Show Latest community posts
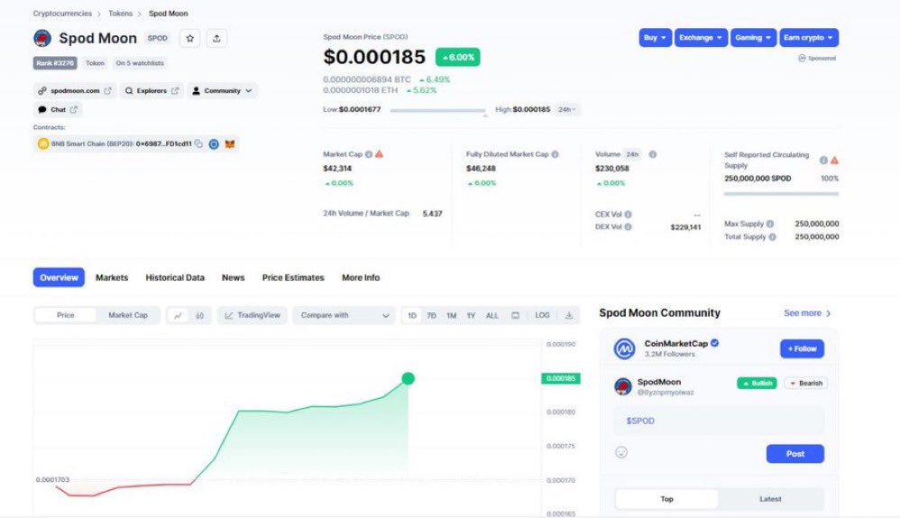The height and width of the screenshot is (518, 900). pyautogui.click(x=770, y=499)
